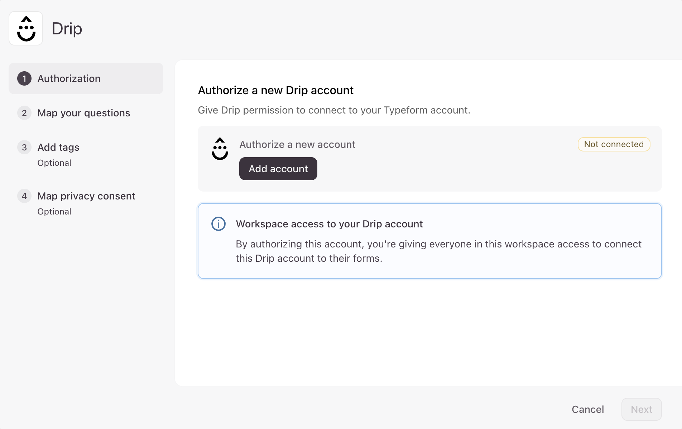Click 'Workspace access to your Drip account' title

click(329, 224)
